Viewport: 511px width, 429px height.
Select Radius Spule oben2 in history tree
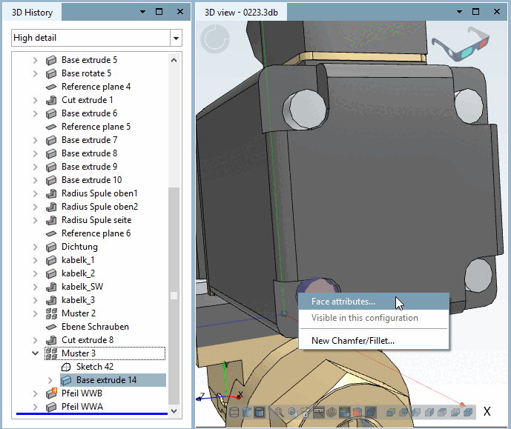tap(99, 207)
